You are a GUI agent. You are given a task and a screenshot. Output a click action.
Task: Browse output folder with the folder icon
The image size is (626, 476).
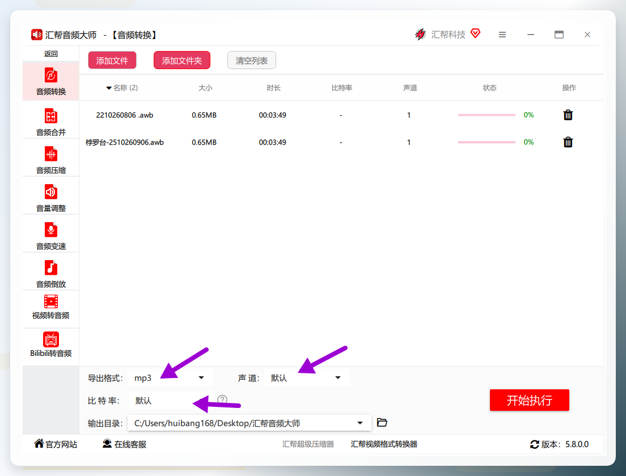pyautogui.click(x=382, y=423)
